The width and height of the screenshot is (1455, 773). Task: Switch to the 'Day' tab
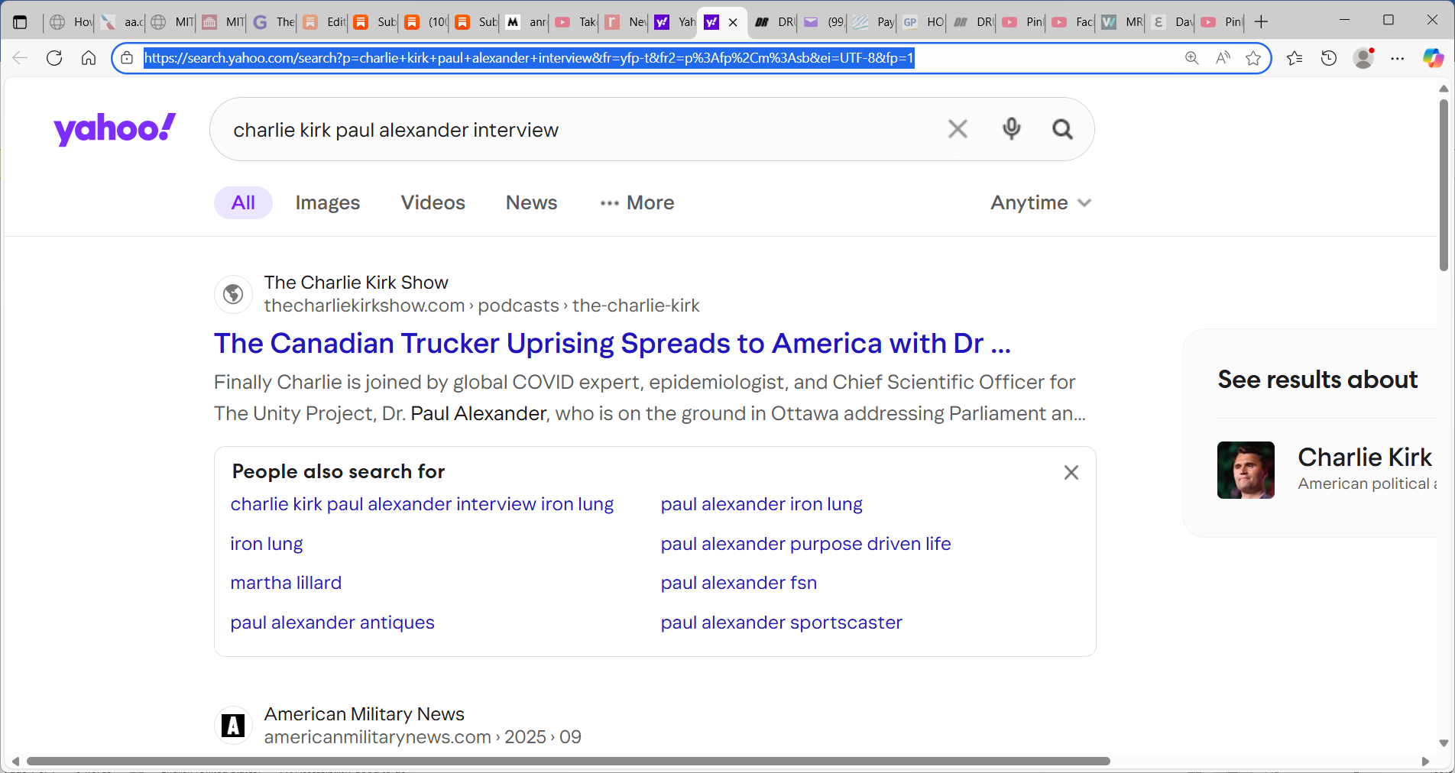[1171, 22]
